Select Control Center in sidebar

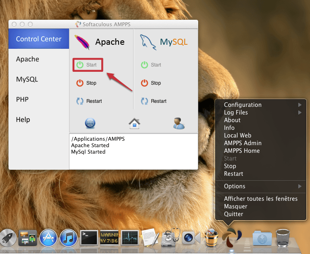pos(39,39)
